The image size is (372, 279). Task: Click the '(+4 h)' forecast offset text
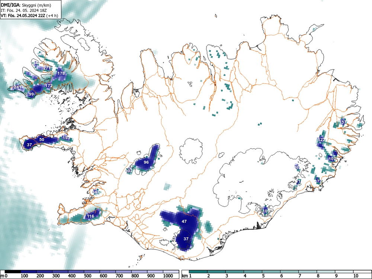click(52, 16)
